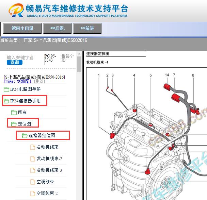The width and height of the screenshot is (207, 200).
Task: Click connector label 8 in the diagram
Action: 193,75
